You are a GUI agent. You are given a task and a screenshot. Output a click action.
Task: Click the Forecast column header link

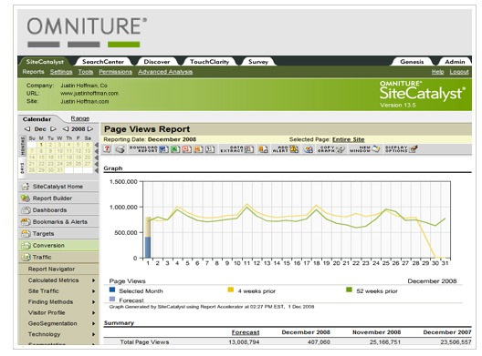pyautogui.click(x=246, y=332)
